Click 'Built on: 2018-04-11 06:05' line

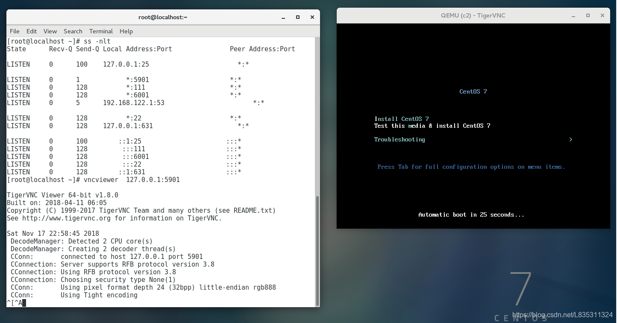click(57, 203)
